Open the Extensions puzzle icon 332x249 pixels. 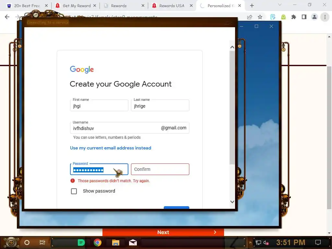pos(294,17)
